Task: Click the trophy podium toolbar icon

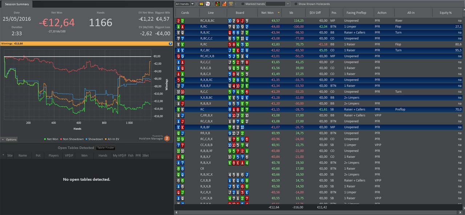Action: click(x=231, y=4)
